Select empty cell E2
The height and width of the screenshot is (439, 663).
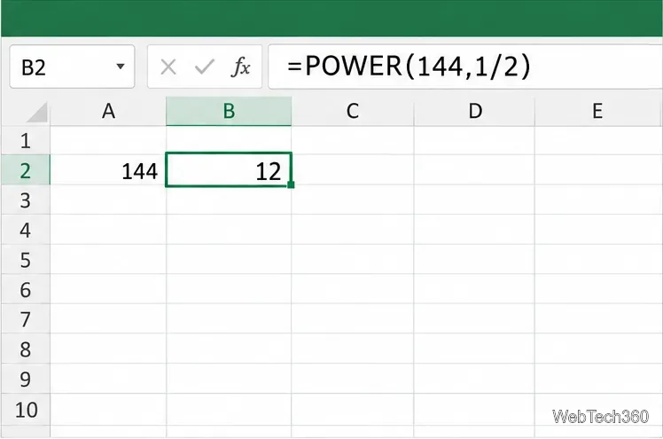click(598, 170)
